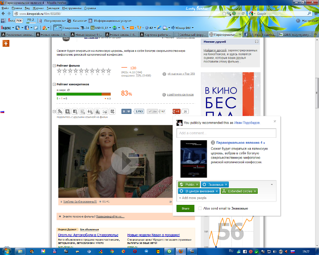The image size is (319, 255).
Task: Click the address bar URL
Action: 40,14
